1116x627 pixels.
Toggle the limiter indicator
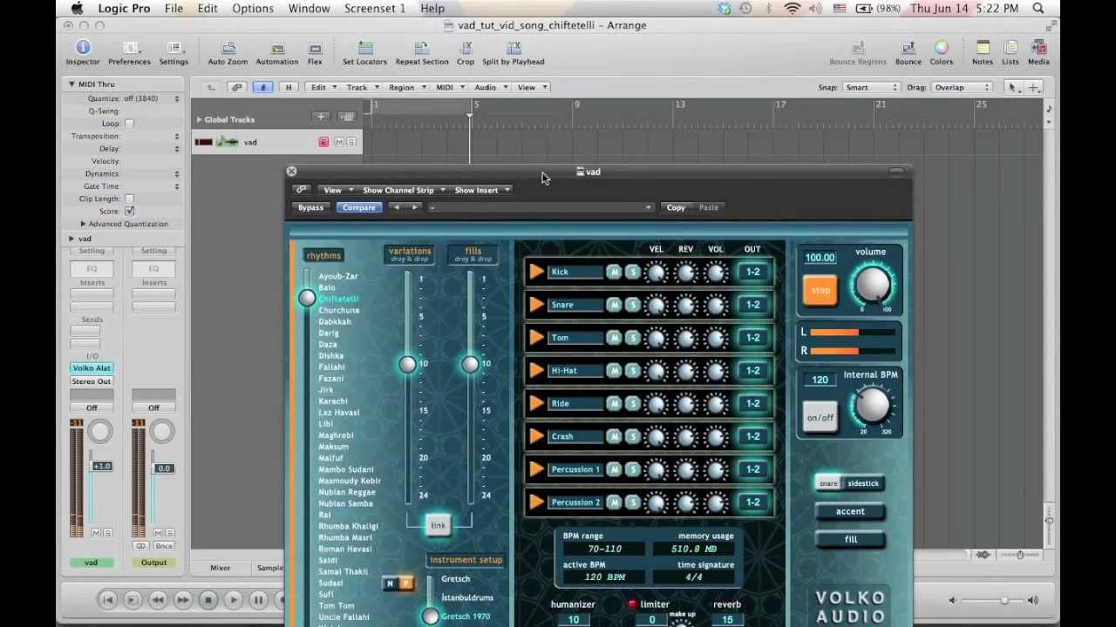[x=632, y=604]
